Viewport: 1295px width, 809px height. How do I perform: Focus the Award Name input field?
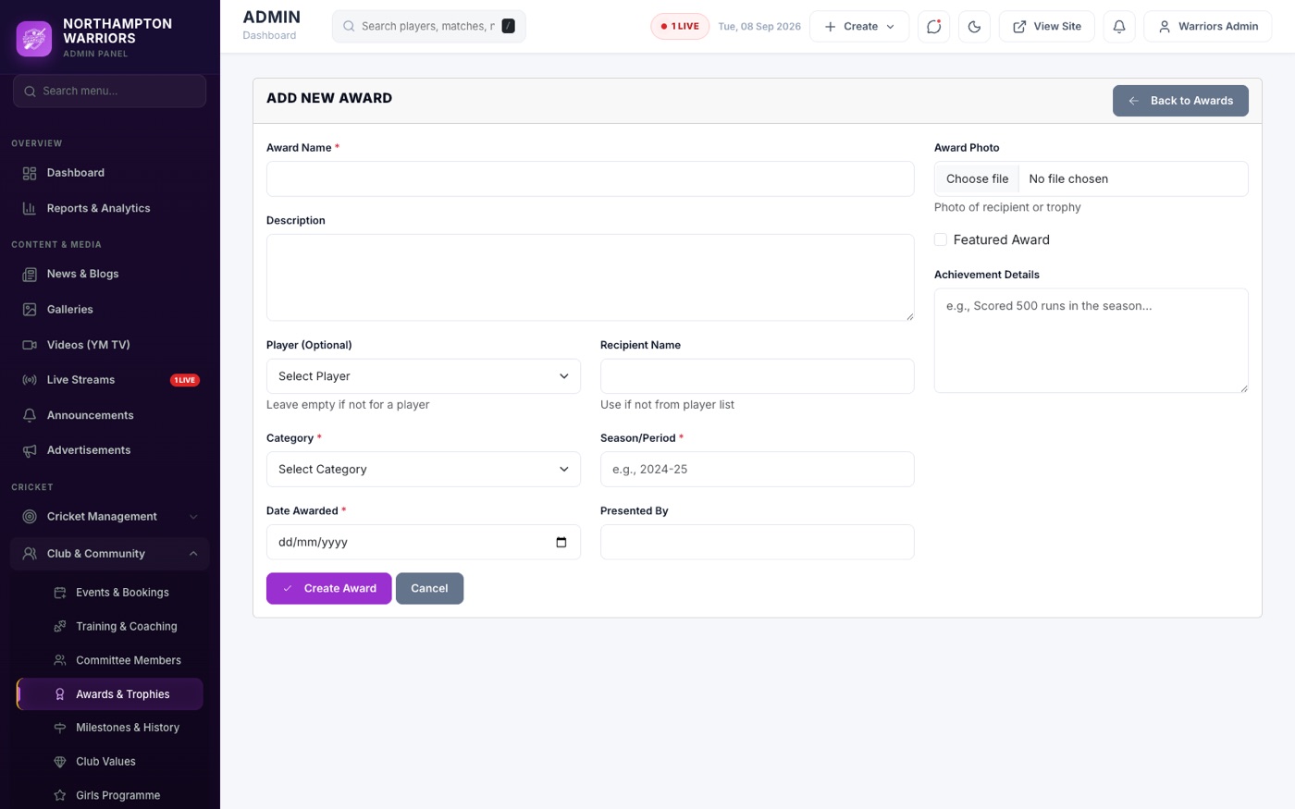(x=590, y=179)
